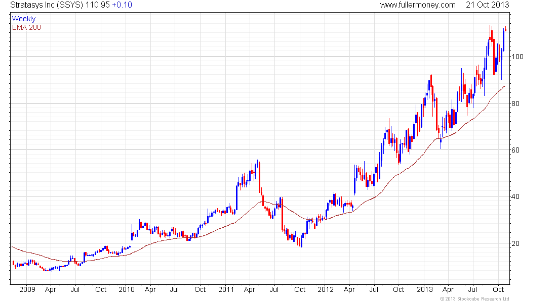Click the 2012 year label on time axis

(326, 289)
